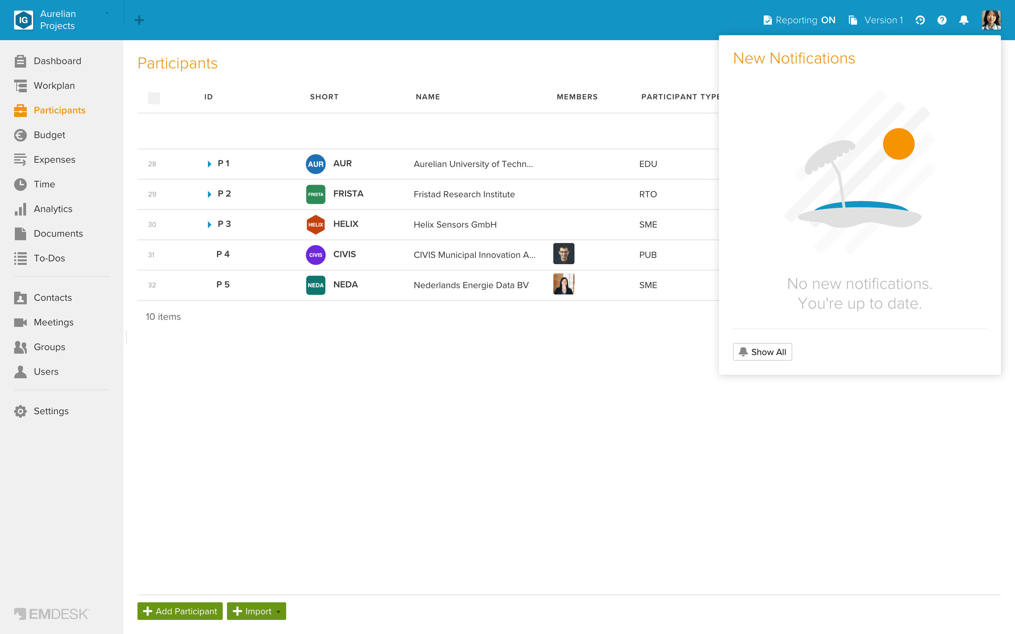The image size is (1015, 634).
Task: Toggle Reporting ON in the header
Action: 799,20
